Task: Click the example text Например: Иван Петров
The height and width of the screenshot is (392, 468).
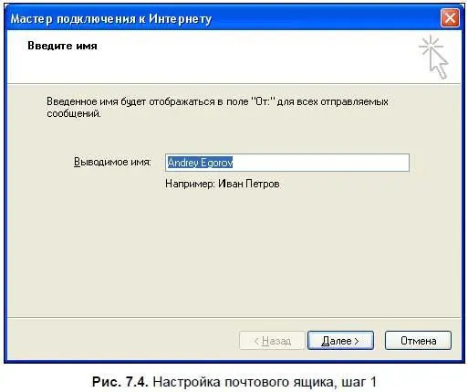Action: [x=223, y=184]
